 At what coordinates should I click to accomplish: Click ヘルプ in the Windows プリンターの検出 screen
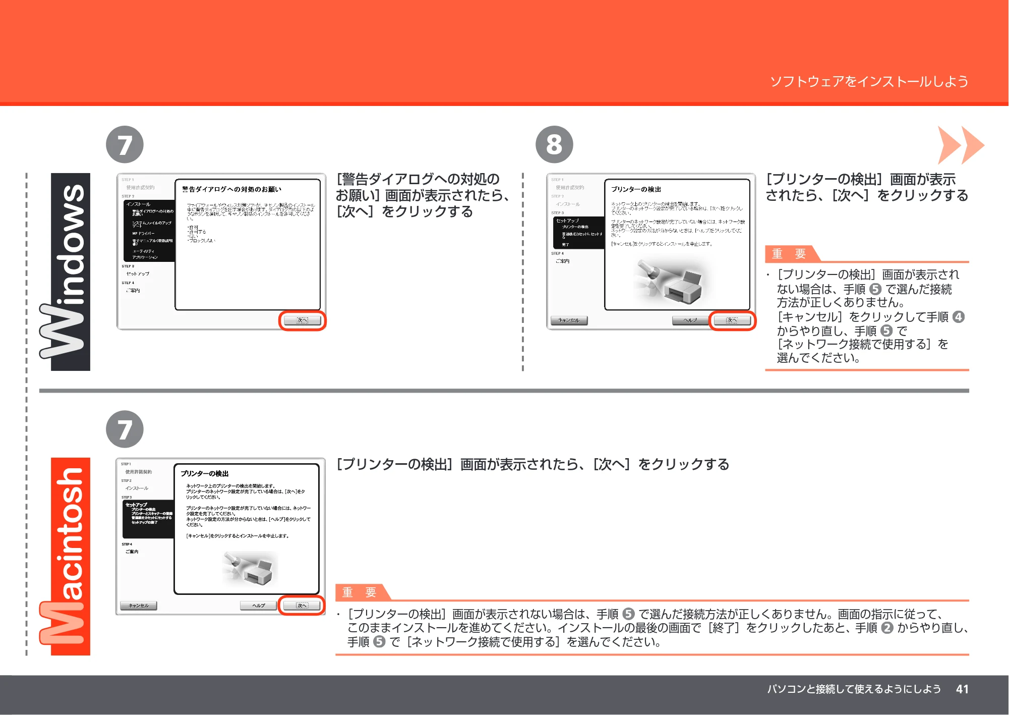pyautogui.click(x=690, y=320)
